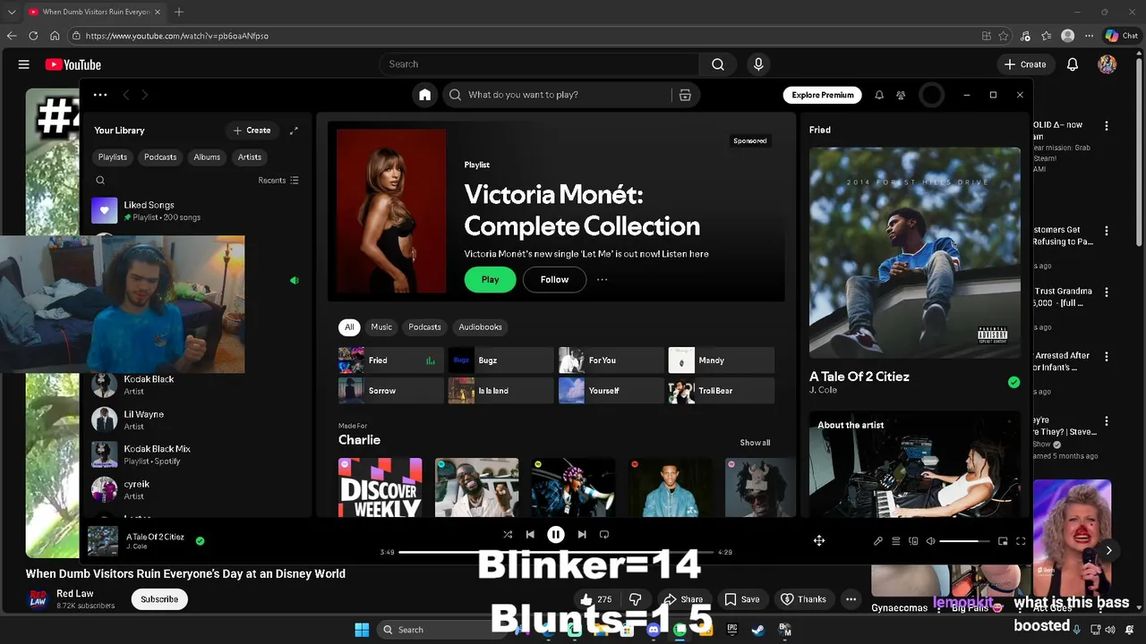Search in Your Library magnifier icon
This screenshot has height=644, width=1146.
point(100,181)
